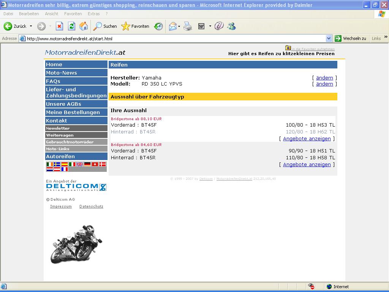Go to Home in the sidebar

(x=76, y=64)
